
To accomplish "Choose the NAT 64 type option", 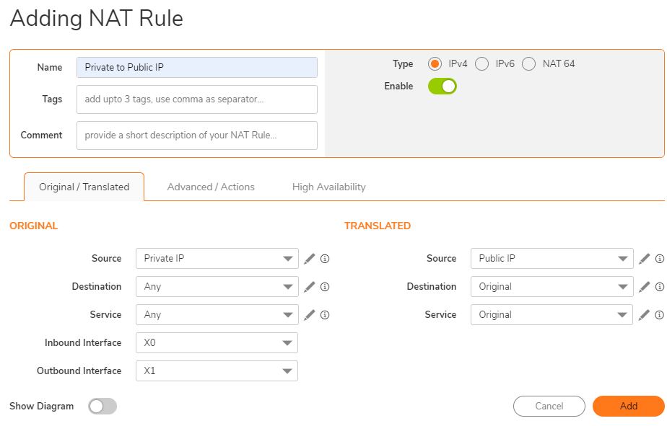I will coord(529,64).
